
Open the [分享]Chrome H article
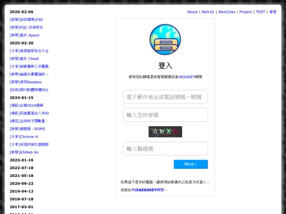click(x=24, y=137)
